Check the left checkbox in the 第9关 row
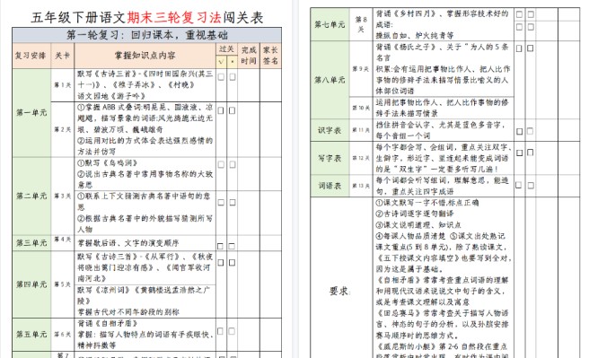 519,48
